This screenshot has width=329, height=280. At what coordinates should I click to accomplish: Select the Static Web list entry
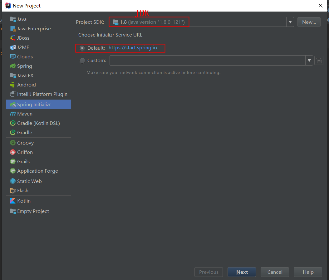[x=39, y=181]
